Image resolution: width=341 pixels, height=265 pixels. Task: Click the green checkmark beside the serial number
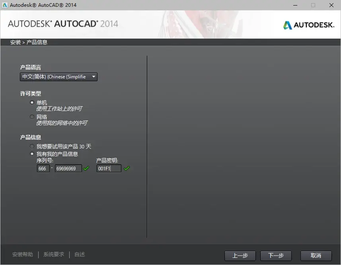tap(86, 168)
